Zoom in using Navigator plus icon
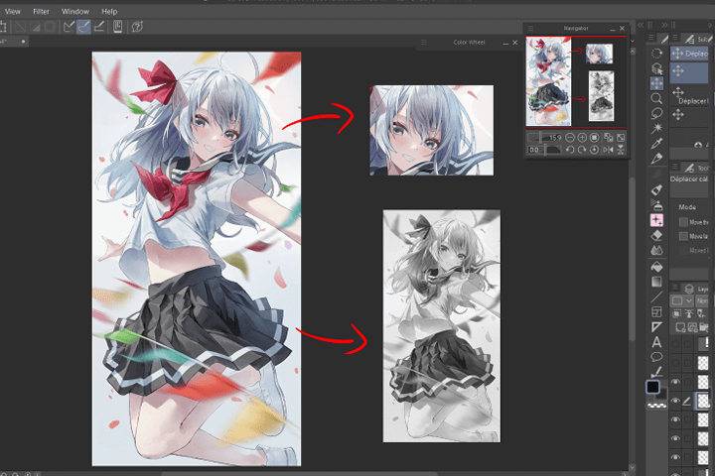Screen dimensions: 715x476 pyautogui.click(x=582, y=137)
